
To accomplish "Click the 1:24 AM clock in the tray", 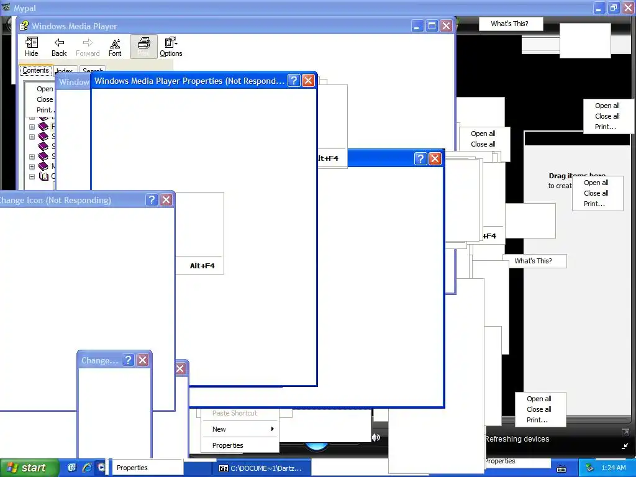I will 613,468.
